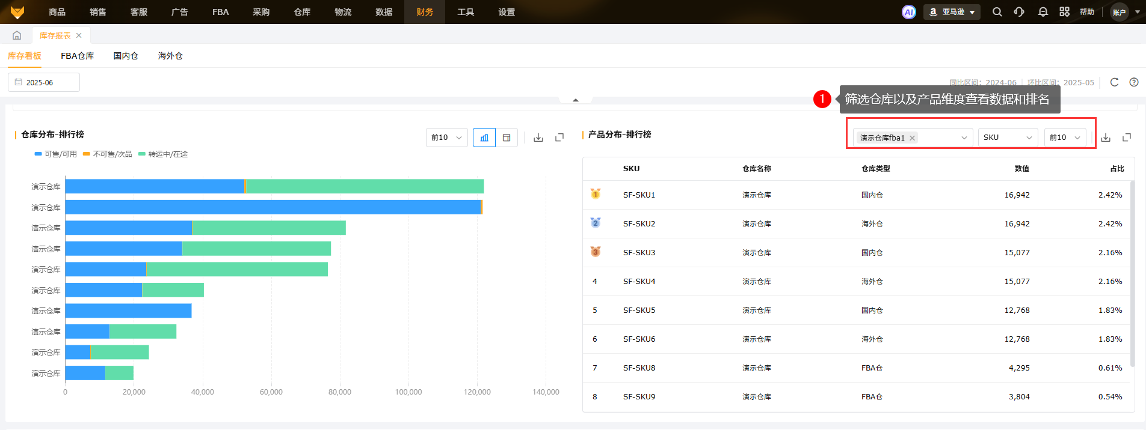The image size is (1146, 430).
Task: Click the 2025-06 date picker field
Action: [44, 82]
